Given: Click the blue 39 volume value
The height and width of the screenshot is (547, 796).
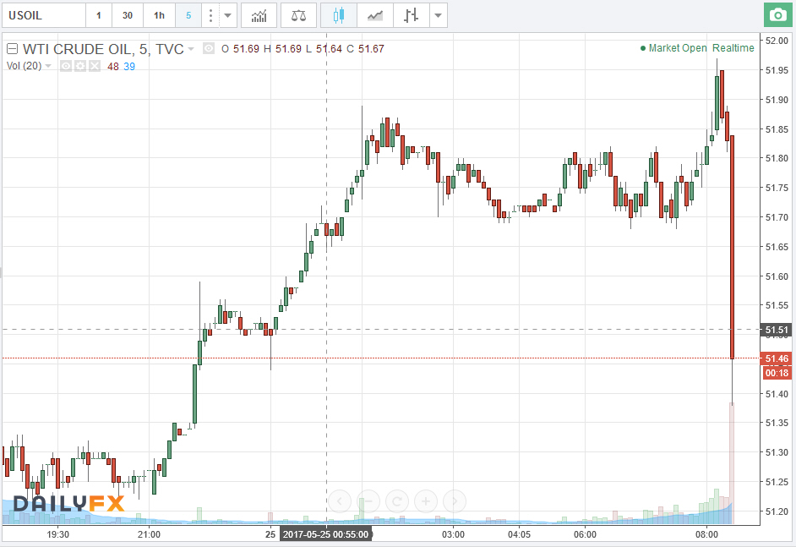Looking at the screenshot, I should click(x=129, y=67).
